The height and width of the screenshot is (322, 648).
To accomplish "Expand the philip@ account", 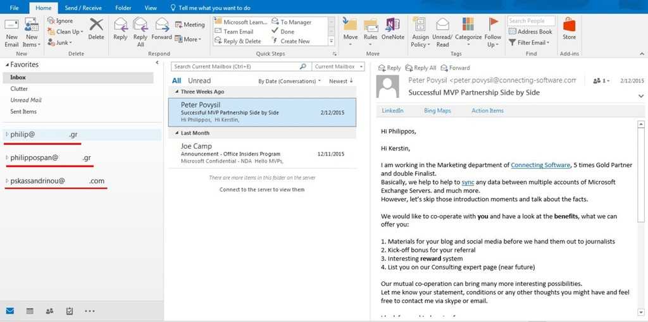I will [7, 134].
